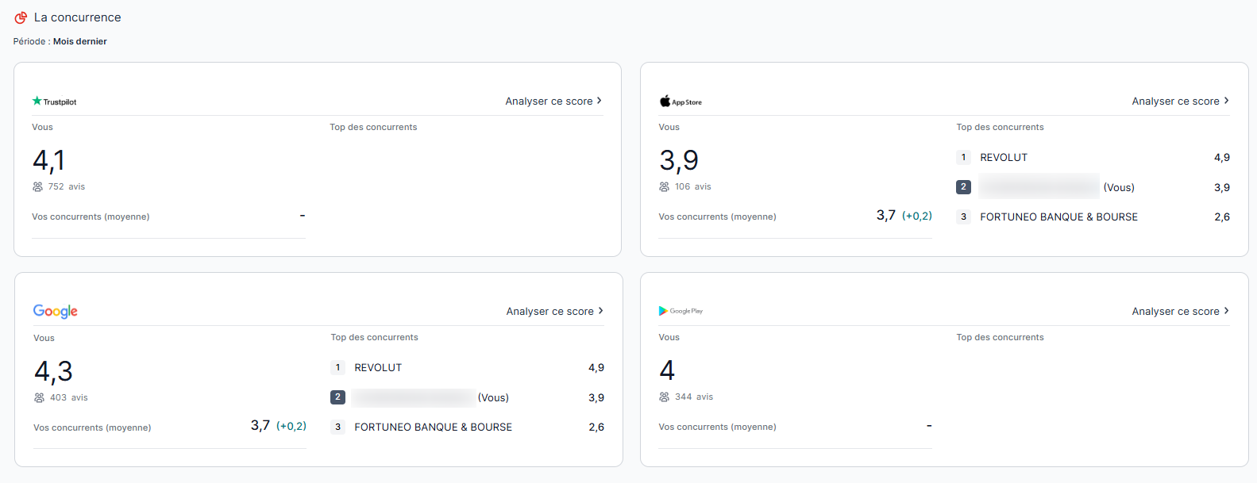Click the Google logo in reviews card
Screen dimensions: 1257x483
[x=56, y=312]
